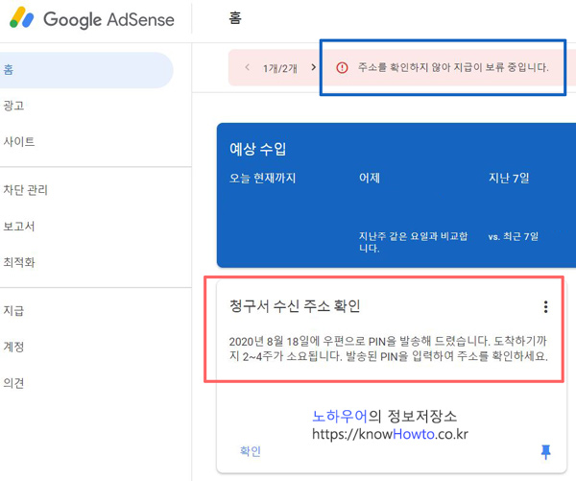The height and width of the screenshot is (481, 576).
Task: Show next notification with right chevron
Action: [x=313, y=67]
